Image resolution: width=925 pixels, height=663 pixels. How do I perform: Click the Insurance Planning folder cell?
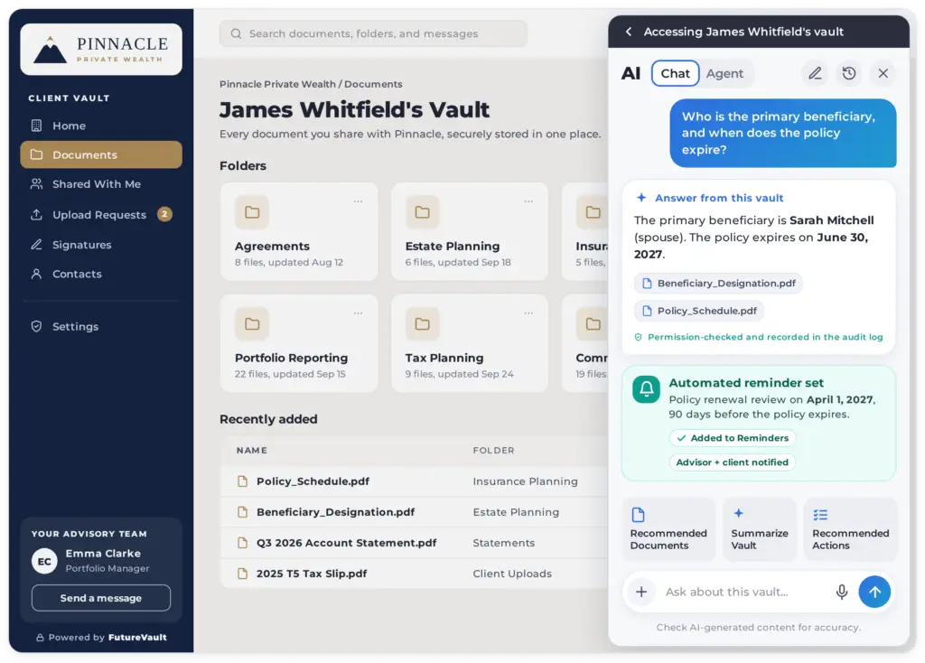click(525, 481)
